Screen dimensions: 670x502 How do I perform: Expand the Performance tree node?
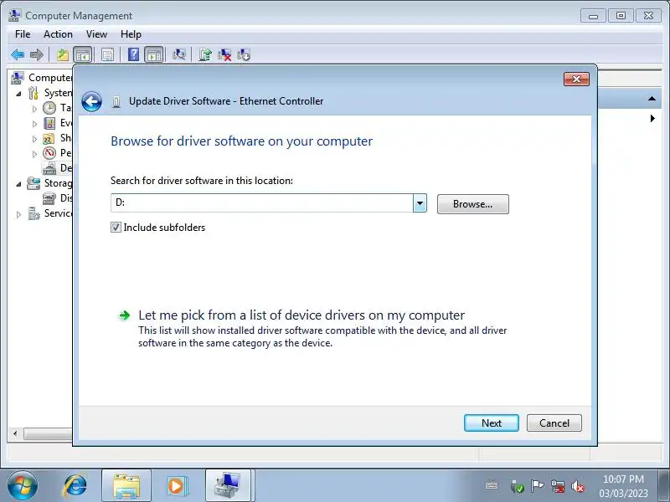34,154
